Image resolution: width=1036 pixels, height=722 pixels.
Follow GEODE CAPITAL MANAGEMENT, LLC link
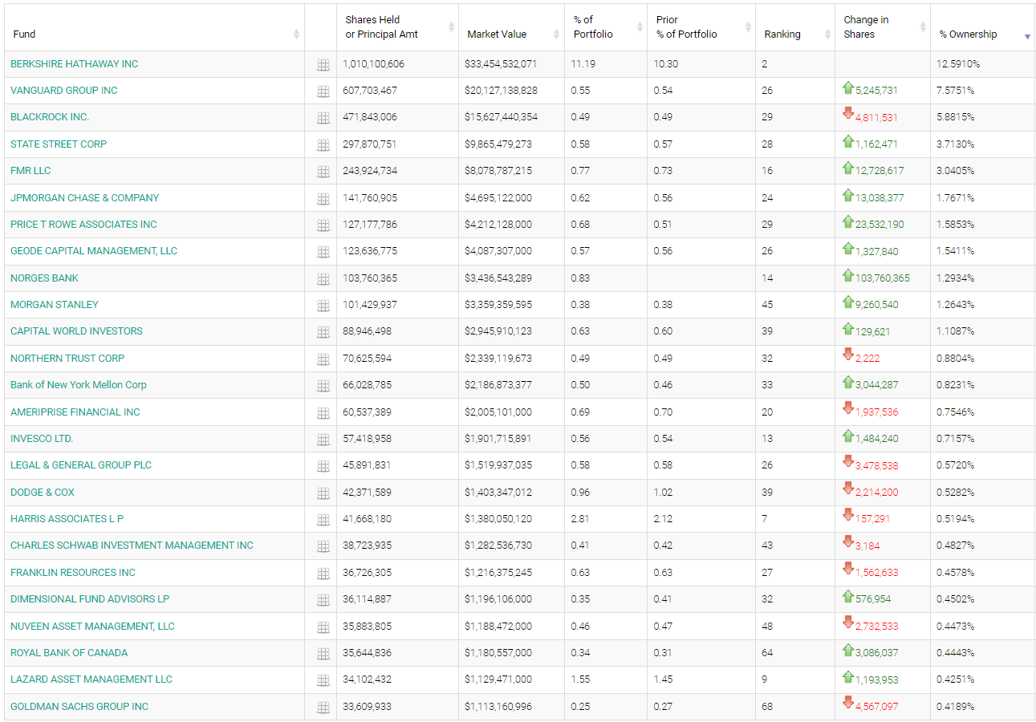tap(94, 250)
